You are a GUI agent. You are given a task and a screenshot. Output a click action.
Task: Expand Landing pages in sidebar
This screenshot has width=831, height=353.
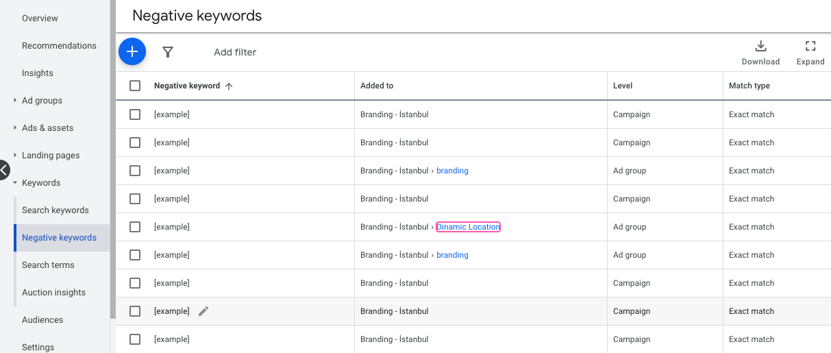point(15,156)
